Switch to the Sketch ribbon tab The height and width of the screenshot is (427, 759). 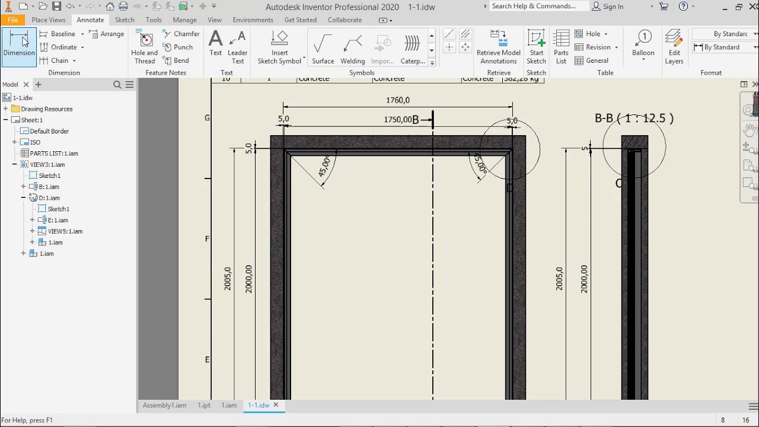pyautogui.click(x=125, y=20)
